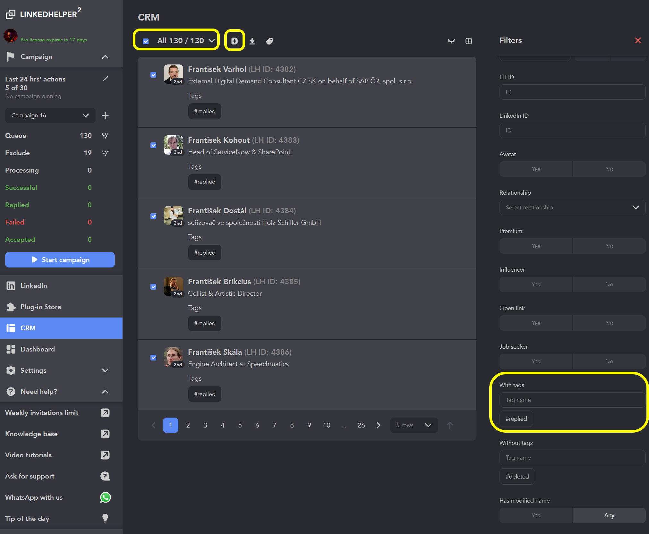Click the With tags Tag name field
The height and width of the screenshot is (534, 649).
click(x=572, y=400)
